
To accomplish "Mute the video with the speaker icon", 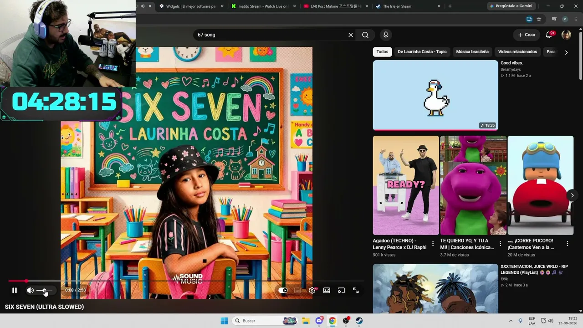I will click(30, 290).
